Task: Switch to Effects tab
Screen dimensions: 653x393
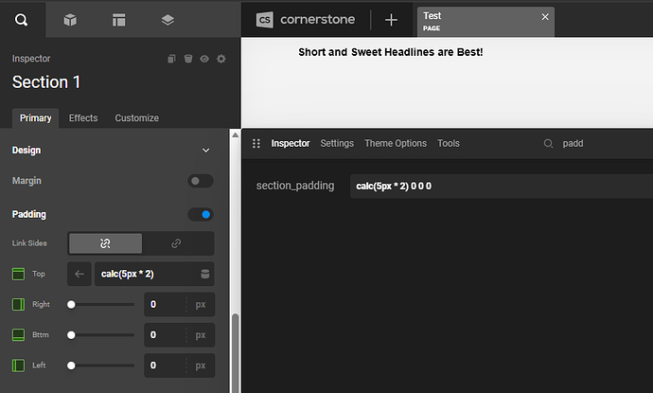Action: tap(83, 118)
